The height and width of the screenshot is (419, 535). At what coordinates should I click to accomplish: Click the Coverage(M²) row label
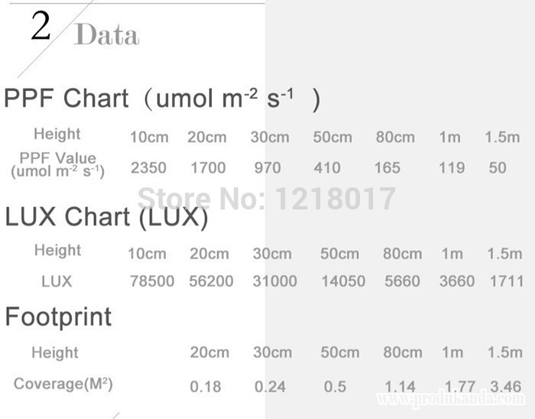pyautogui.click(x=63, y=384)
